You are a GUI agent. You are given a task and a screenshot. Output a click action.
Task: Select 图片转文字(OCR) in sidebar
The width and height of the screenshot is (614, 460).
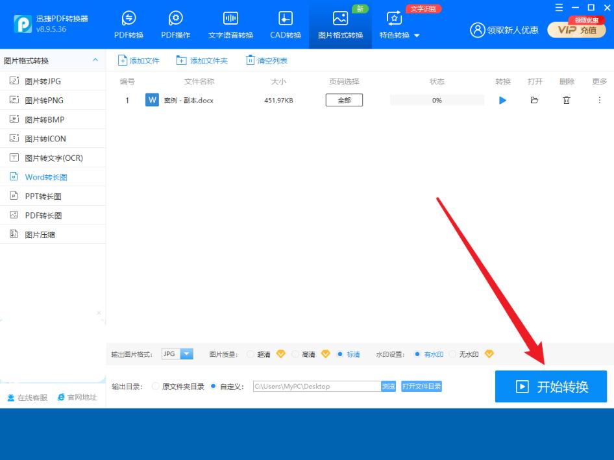[53, 158]
